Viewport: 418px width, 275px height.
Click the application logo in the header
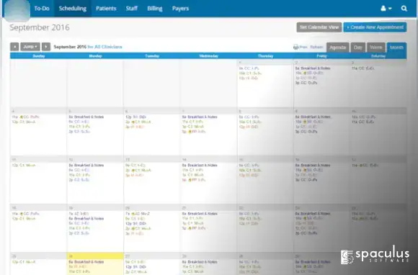[17, 11]
